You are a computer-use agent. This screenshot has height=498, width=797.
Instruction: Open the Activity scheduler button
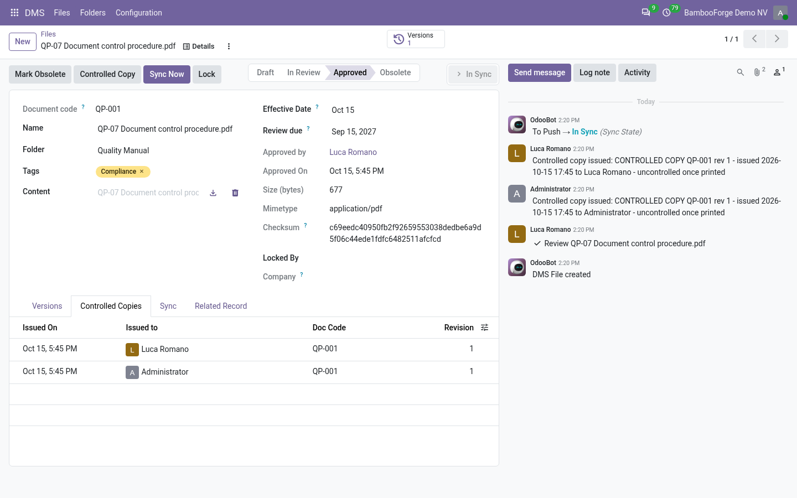[637, 72]
